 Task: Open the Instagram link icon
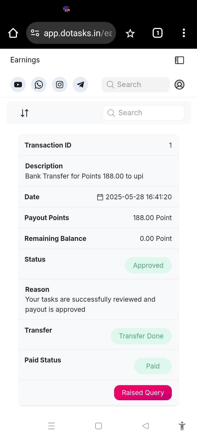pyautogui.click(x=60, y=85)
